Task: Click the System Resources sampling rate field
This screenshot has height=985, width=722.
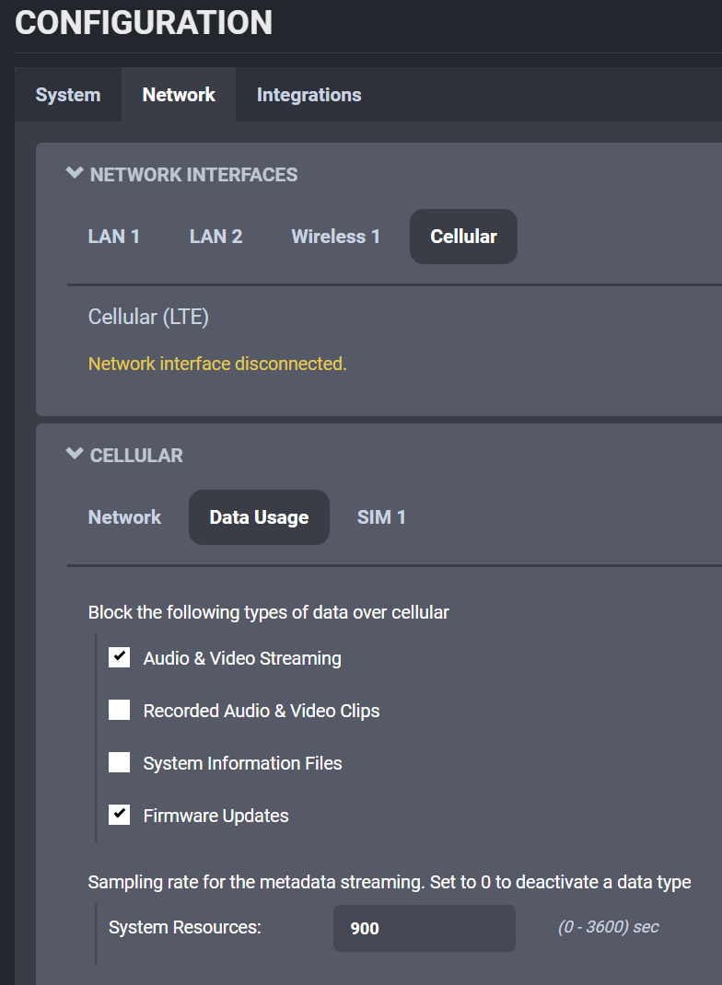Action: coord(425,929)
